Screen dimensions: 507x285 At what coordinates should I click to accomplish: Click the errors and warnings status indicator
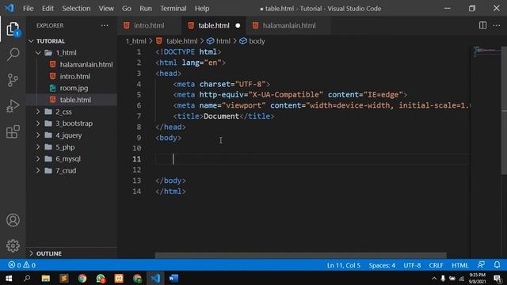pyautogui.click(x=22, y=265)
